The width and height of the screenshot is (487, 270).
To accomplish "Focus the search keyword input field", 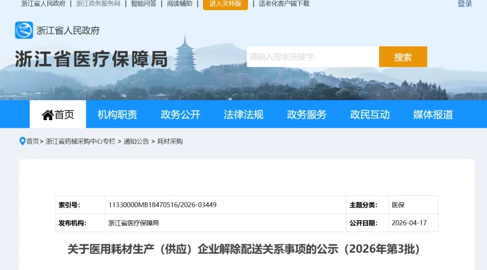I will coord(313,56).
